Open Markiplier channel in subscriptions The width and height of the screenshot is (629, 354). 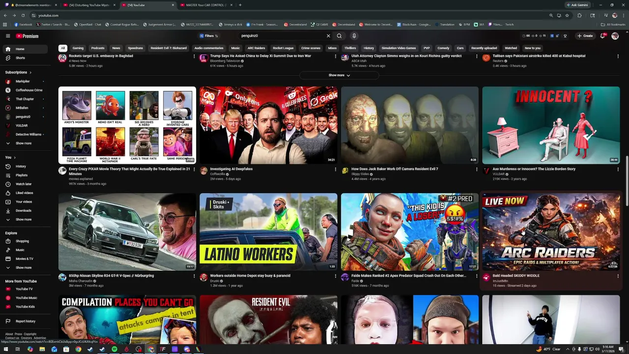[x=25, y=82]
